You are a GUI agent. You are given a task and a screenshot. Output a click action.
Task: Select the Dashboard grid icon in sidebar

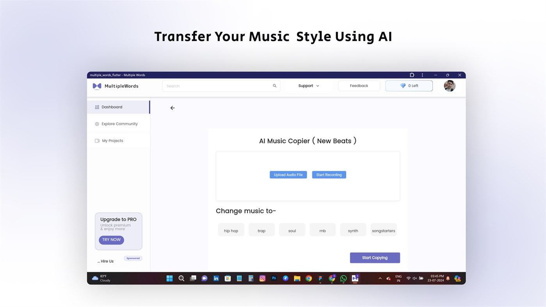[x=97, y=106]
